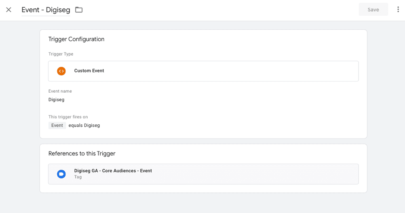
Task: Click the Event name value Digiseg
Action: [x=56, y=99]
